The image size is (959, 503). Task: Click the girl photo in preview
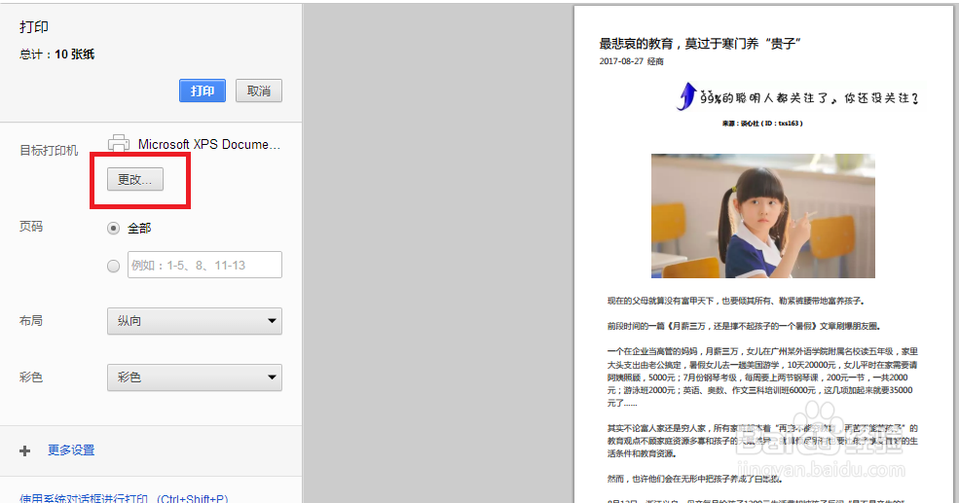pyautogui.click(x=762, y=216)
